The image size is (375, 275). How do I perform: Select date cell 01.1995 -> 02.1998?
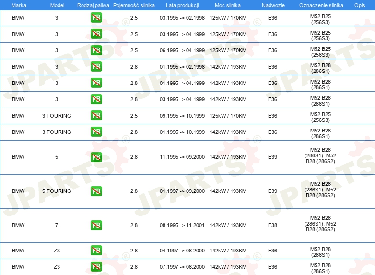point(182,67)
